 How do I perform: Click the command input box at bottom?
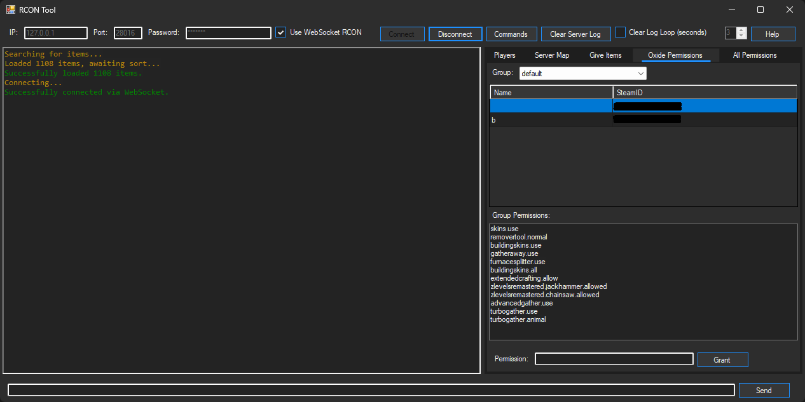tap(371, 391)
